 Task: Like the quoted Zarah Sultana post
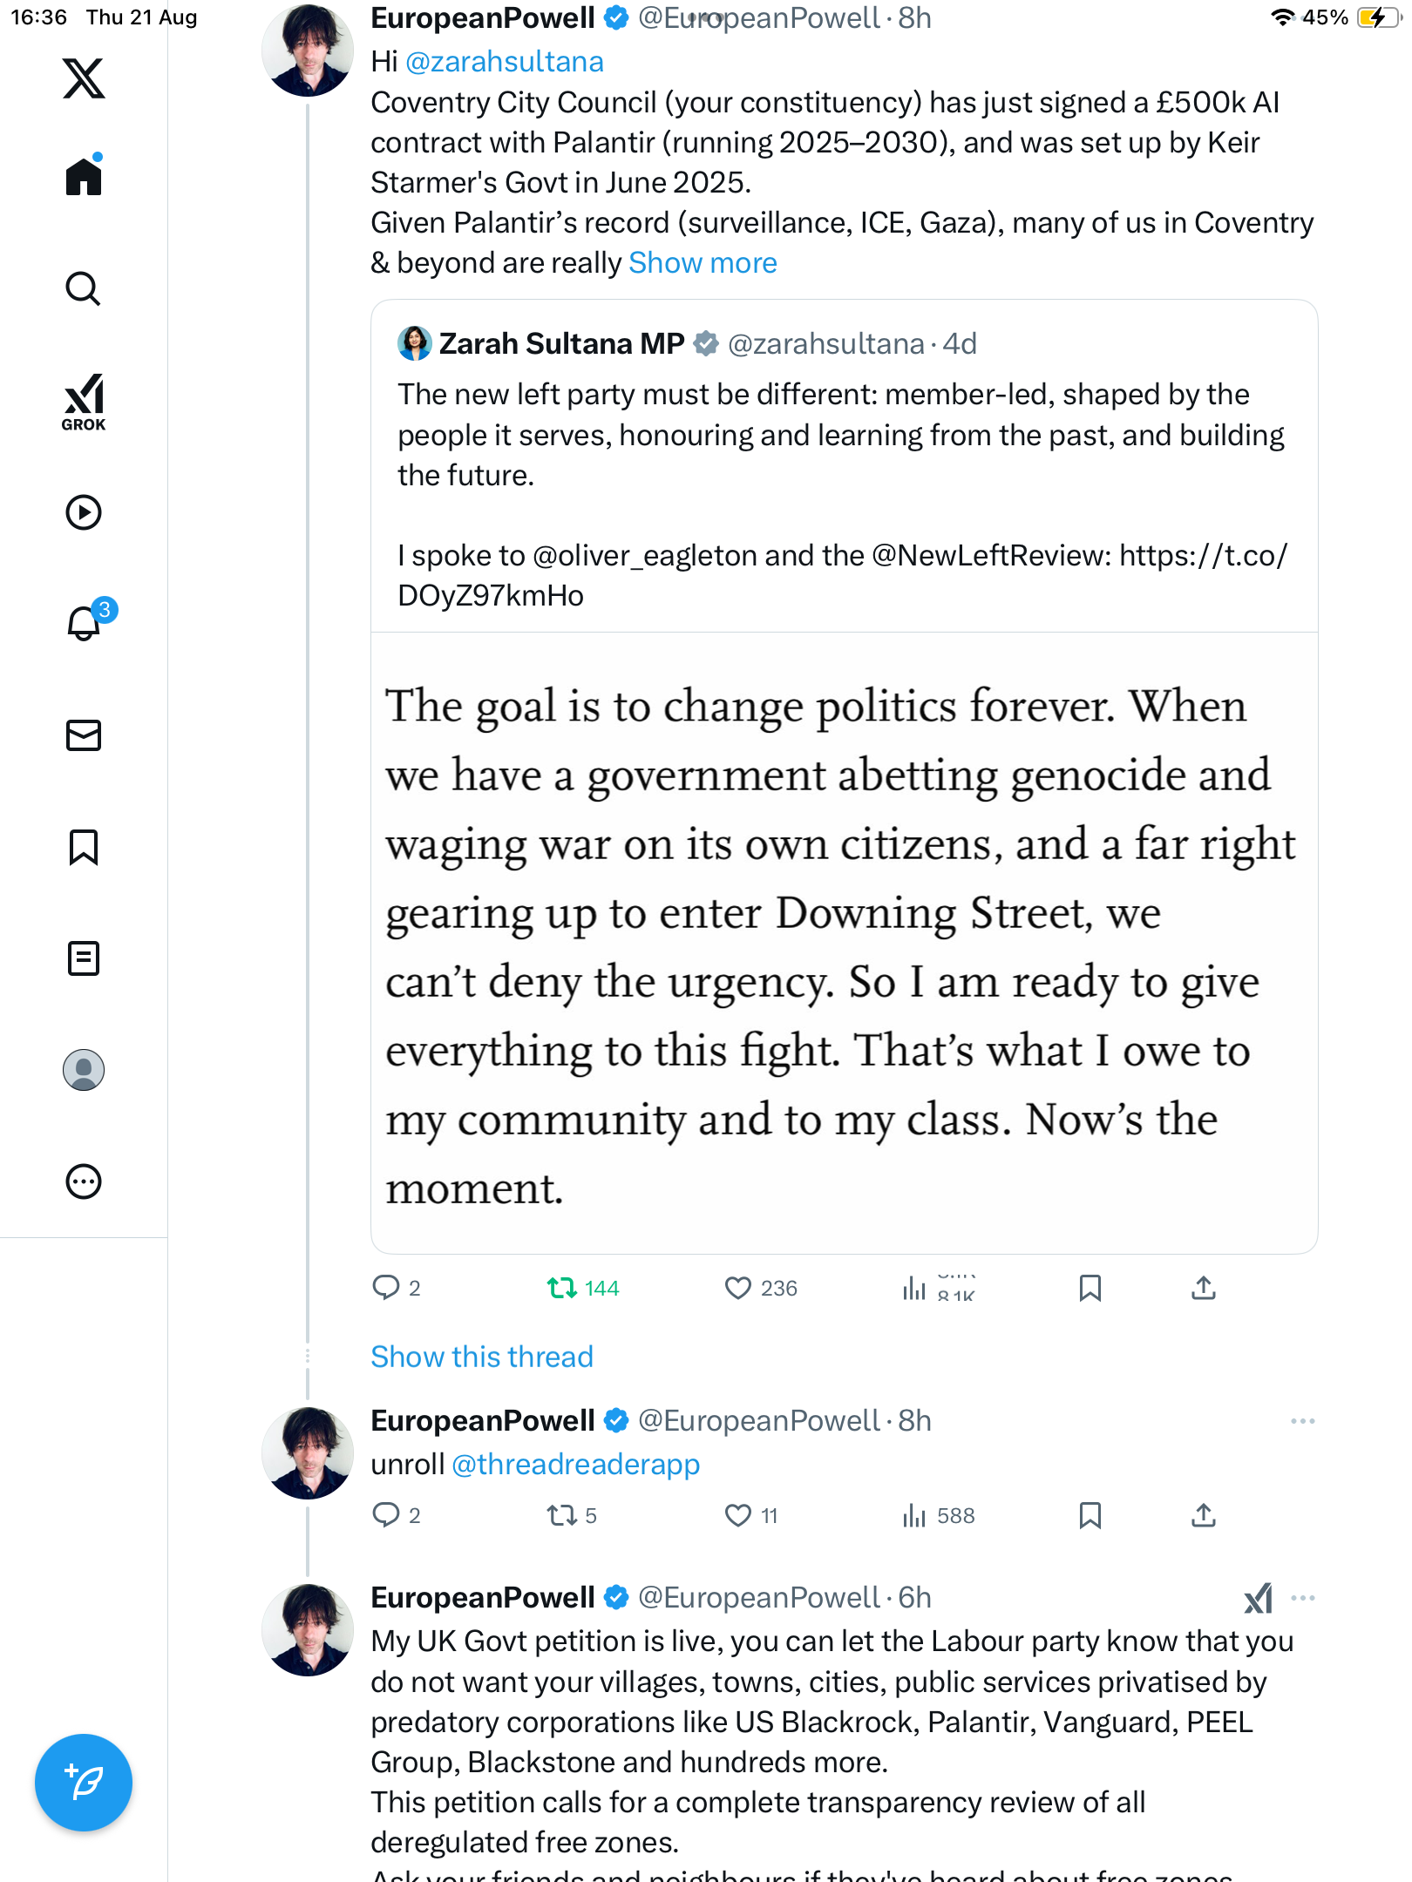coord(738,1288)
